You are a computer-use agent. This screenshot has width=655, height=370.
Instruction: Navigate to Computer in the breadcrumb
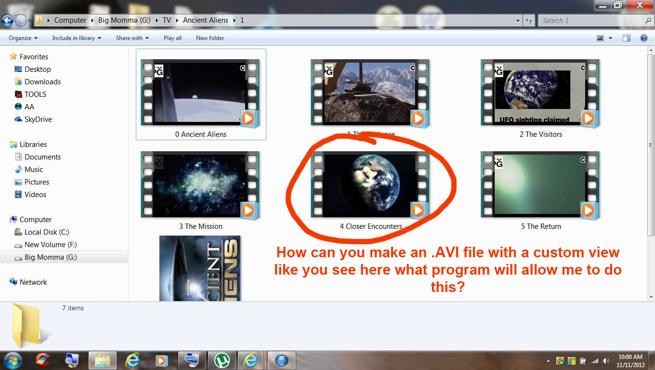(x=70, y=20)
